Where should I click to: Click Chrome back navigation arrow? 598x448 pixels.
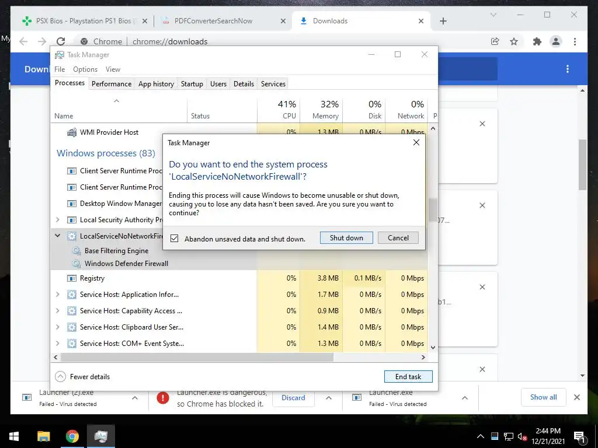point(23,41)
